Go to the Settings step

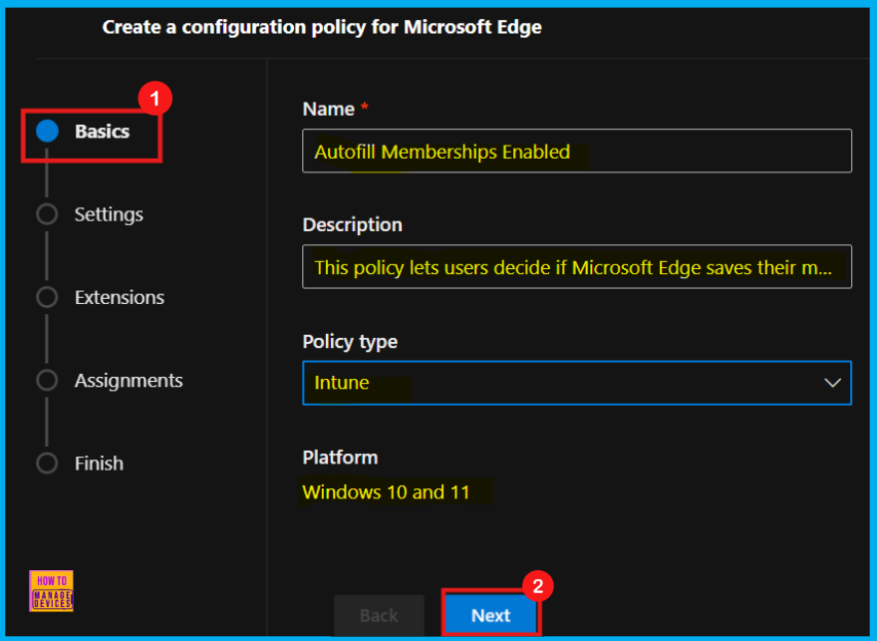point(109,214)
